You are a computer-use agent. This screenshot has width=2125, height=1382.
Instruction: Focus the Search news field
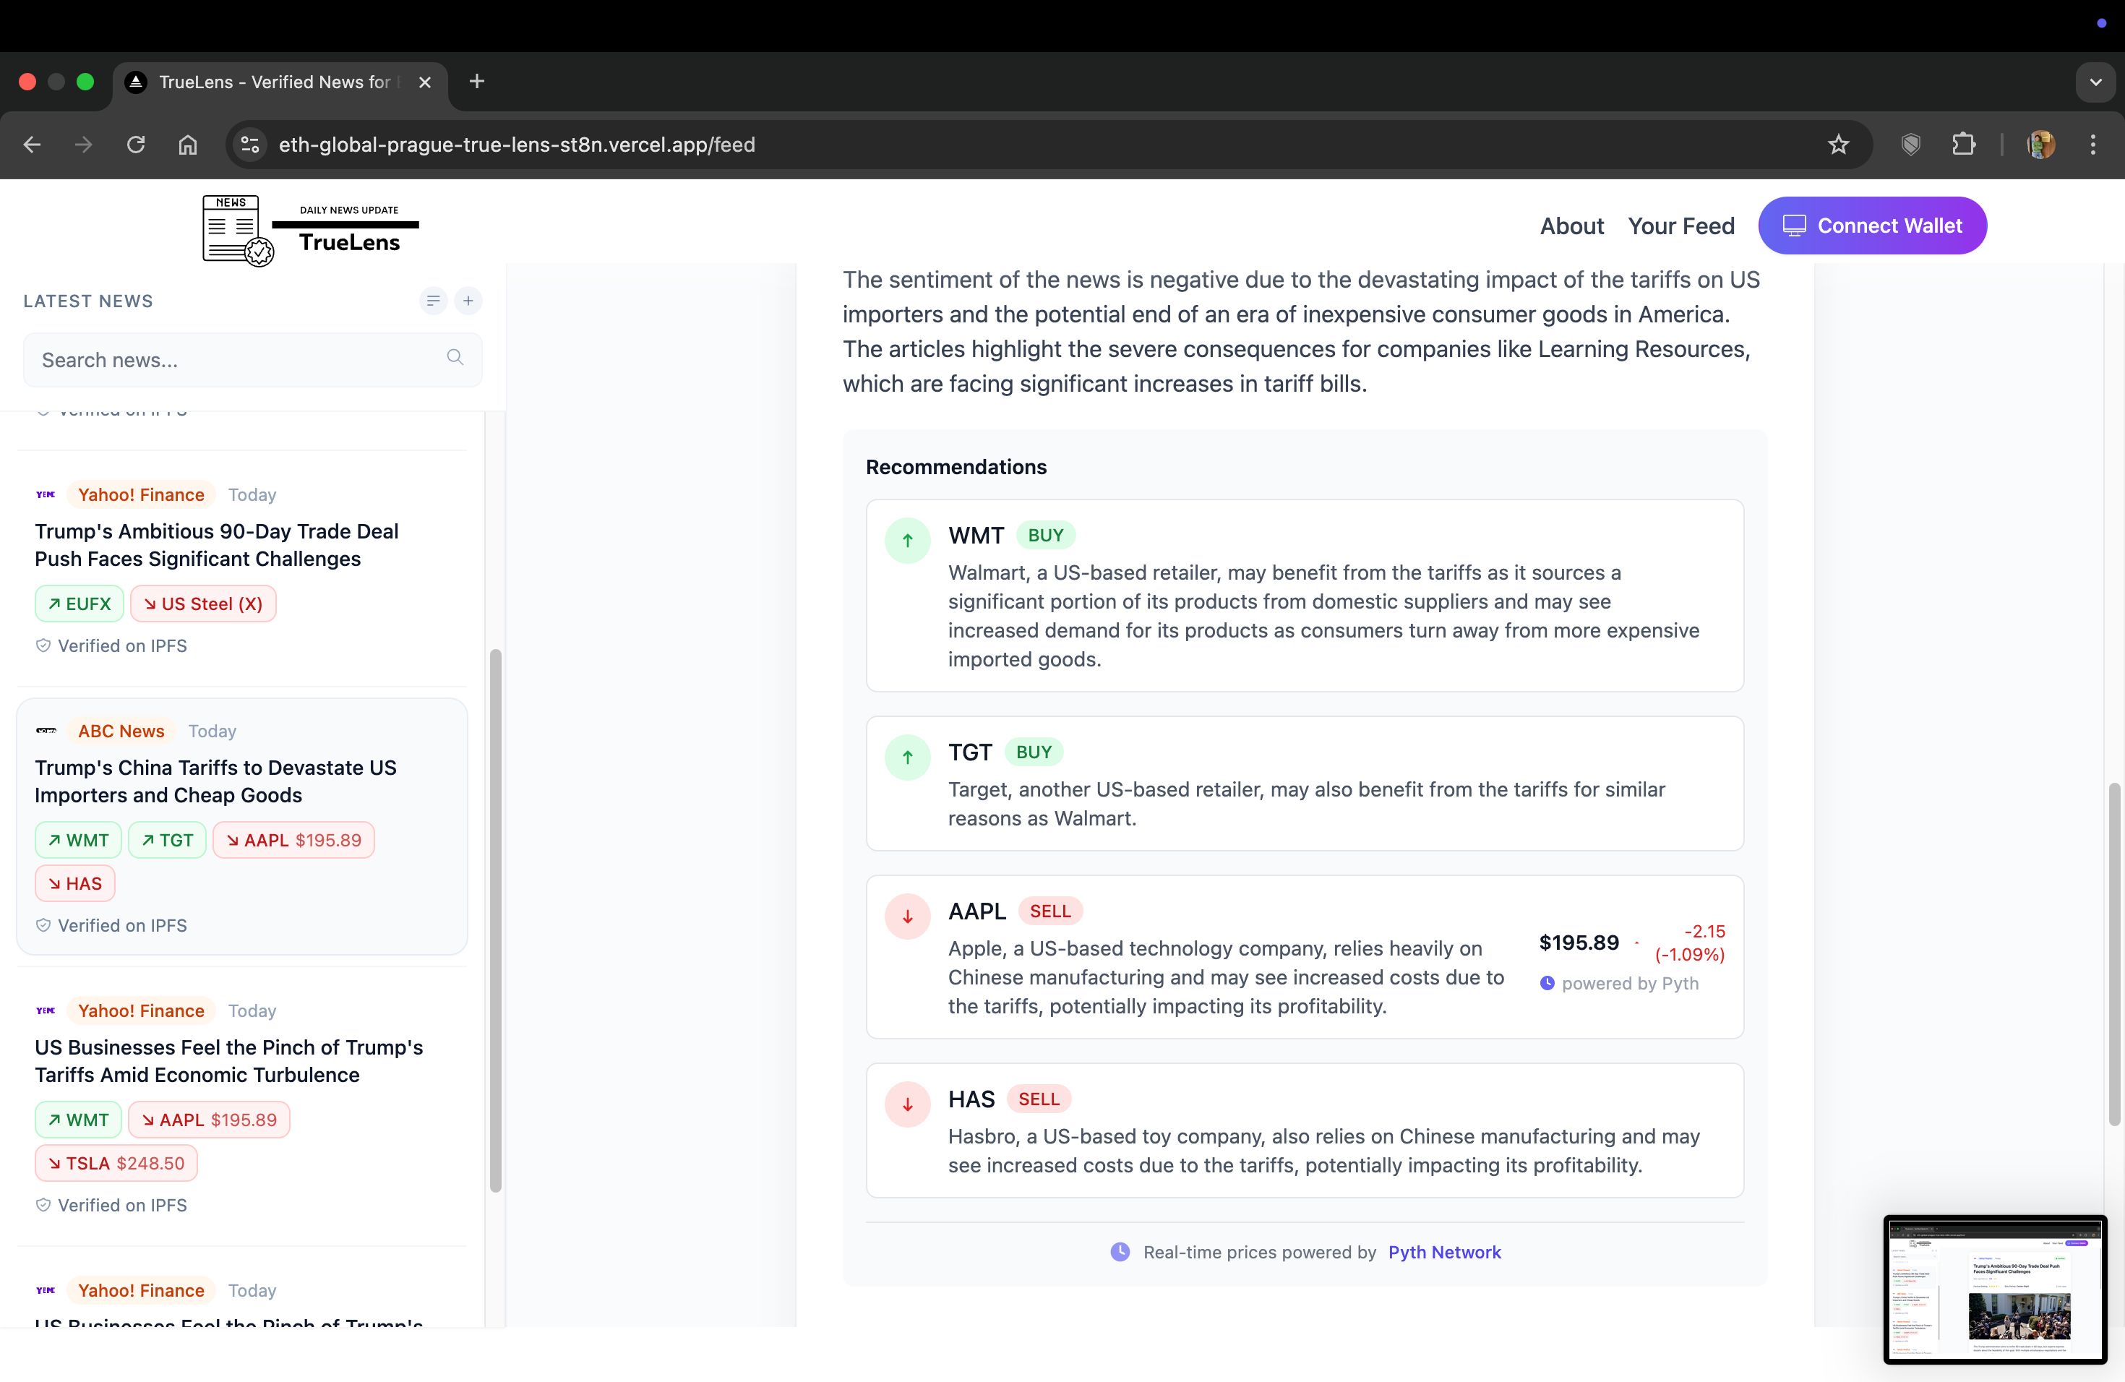[x=253, y=360]
